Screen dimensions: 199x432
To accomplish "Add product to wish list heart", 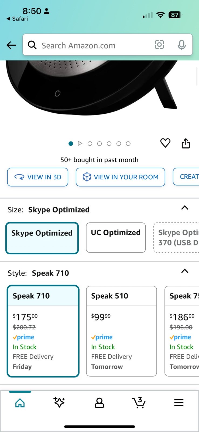I will point(165,143).
